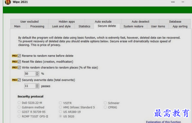
Task: Select VSITR security protocol
Action: pos(60,103)
